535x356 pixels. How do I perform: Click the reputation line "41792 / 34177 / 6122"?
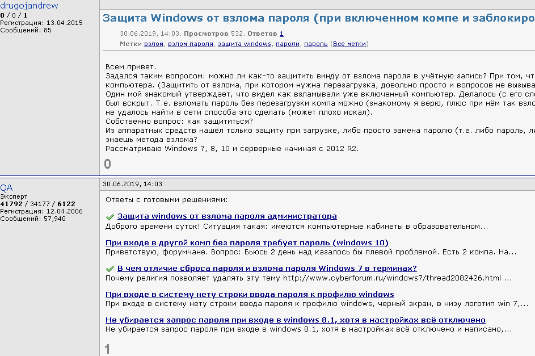tap(37, 204)
